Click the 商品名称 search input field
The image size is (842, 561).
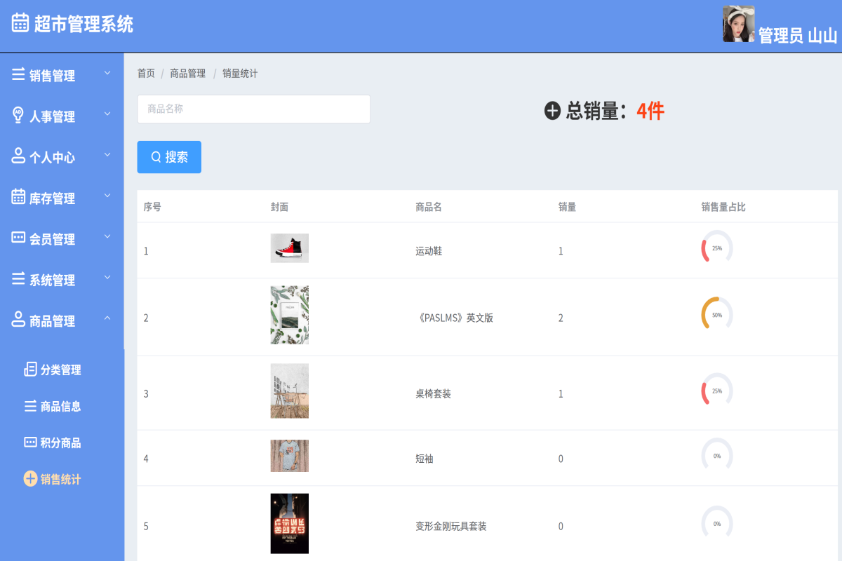point(254,109)
